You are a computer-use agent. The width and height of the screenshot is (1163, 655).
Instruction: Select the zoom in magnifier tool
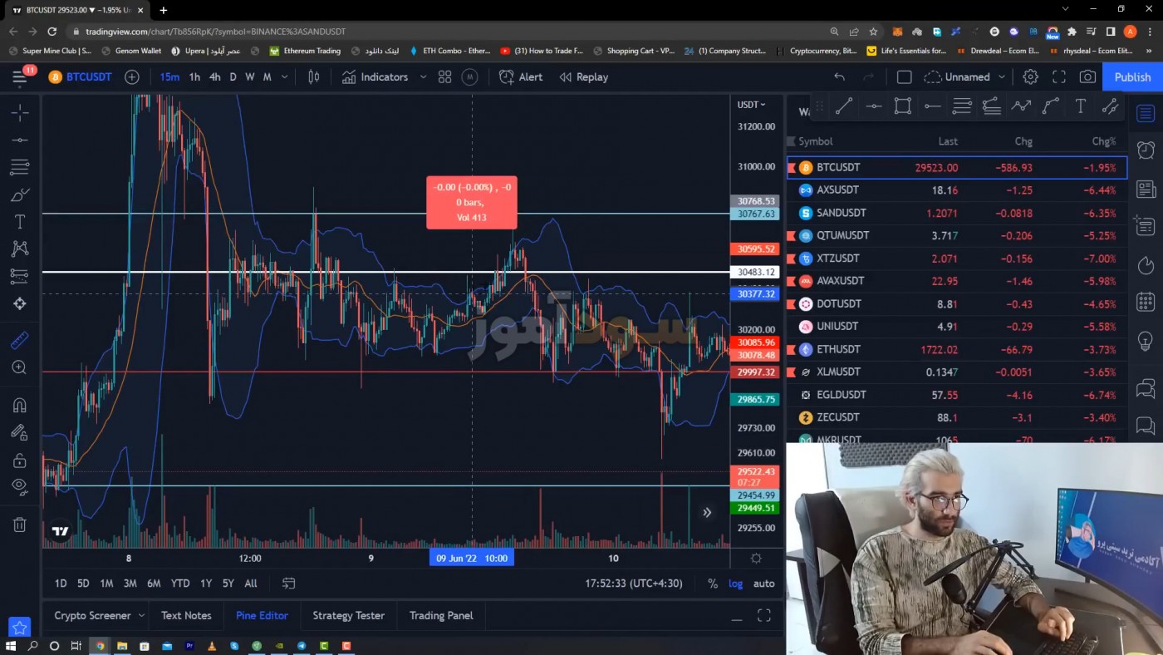20,367
